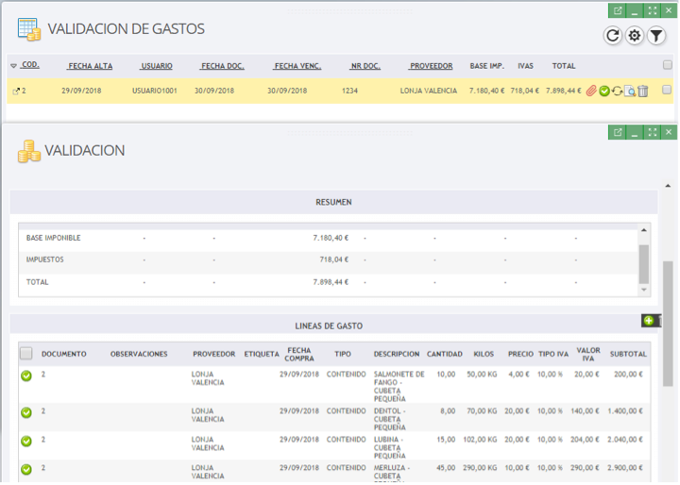Click the sync arrows icon in expense row
The height and width of the screenshot is (485, 680).
[617, 91]
